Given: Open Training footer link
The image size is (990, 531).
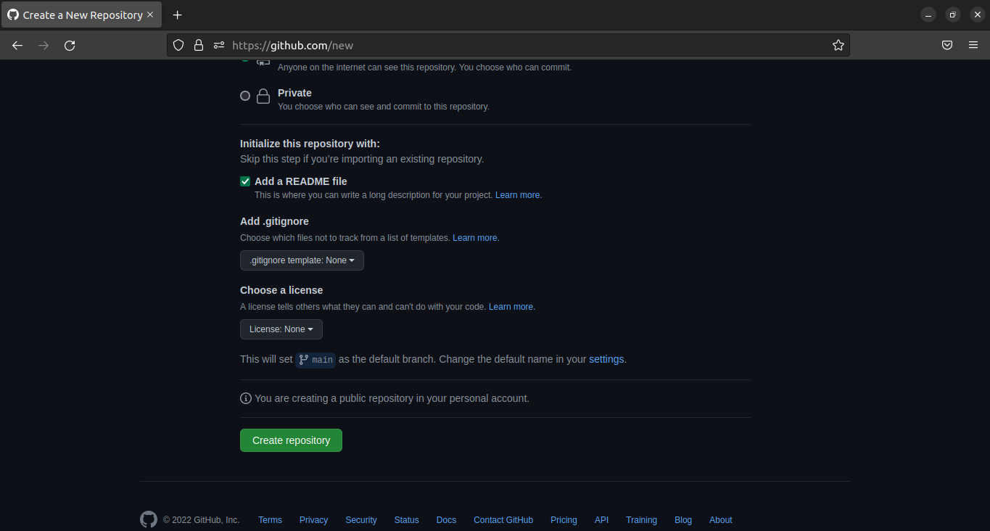Looking at the screenshot, I should 642,520.
